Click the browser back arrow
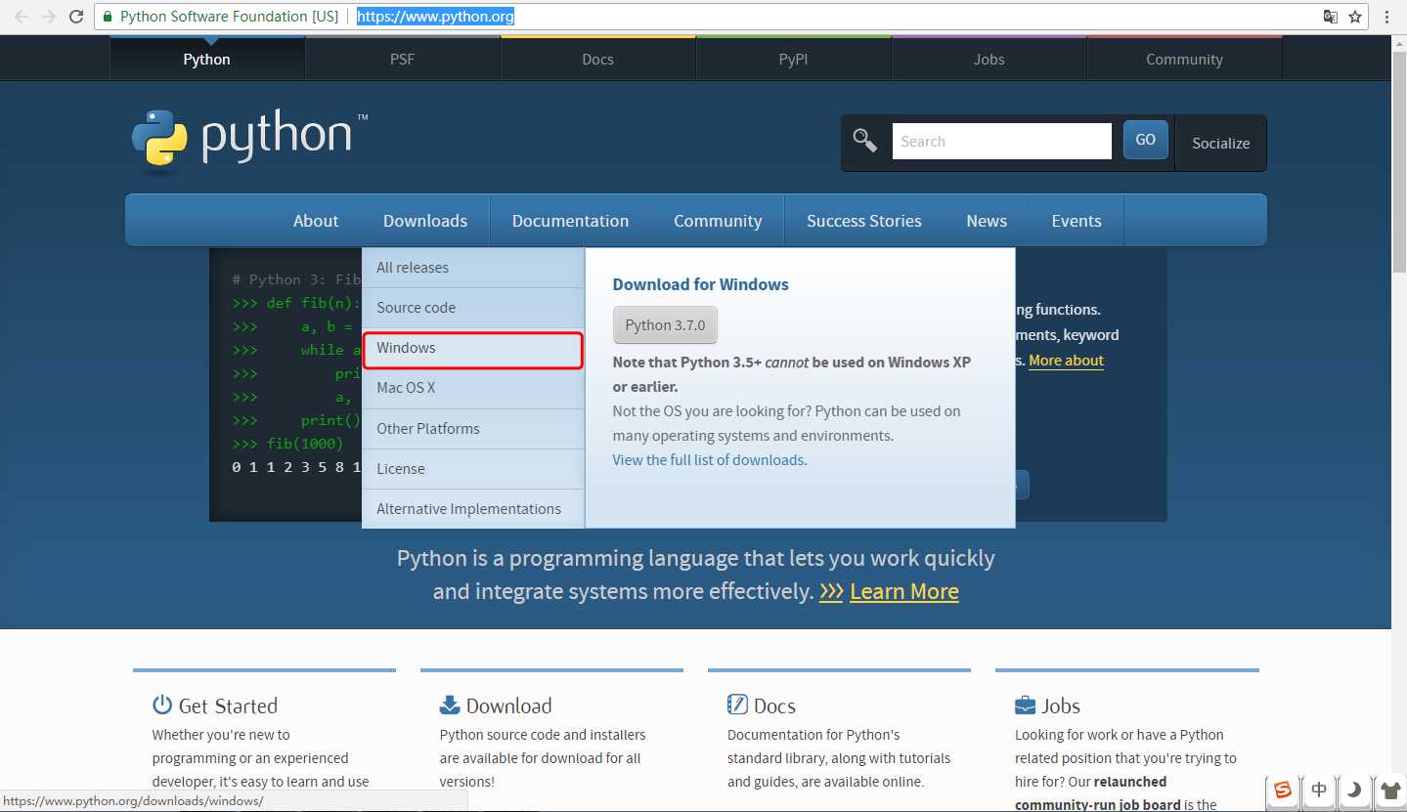 pos(21,17)
